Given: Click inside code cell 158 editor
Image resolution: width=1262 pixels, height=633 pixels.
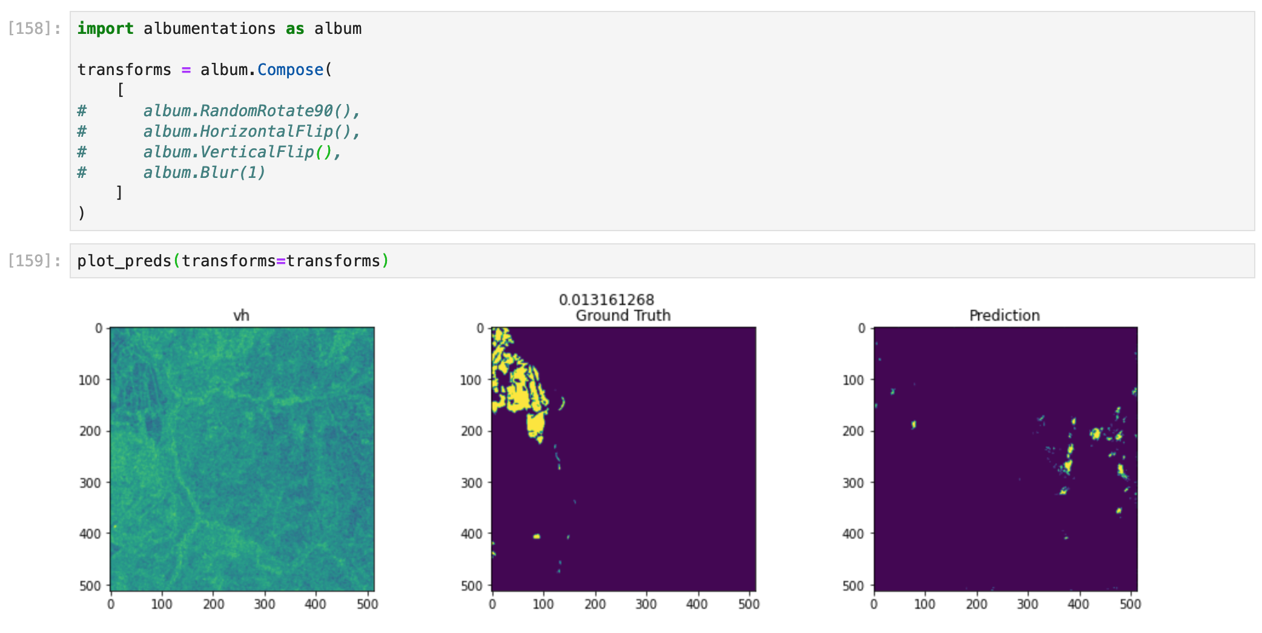Looking at the screenshot, I should 662,121.
